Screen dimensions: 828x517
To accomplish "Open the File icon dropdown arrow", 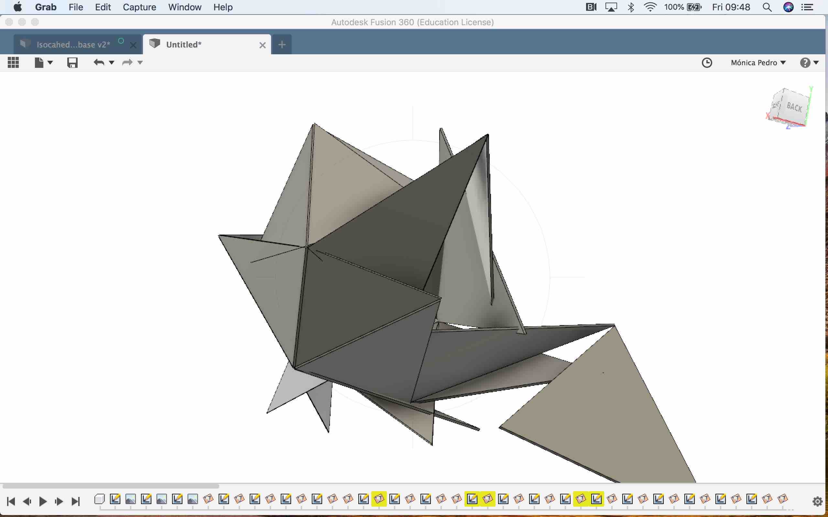I will 50,63.
